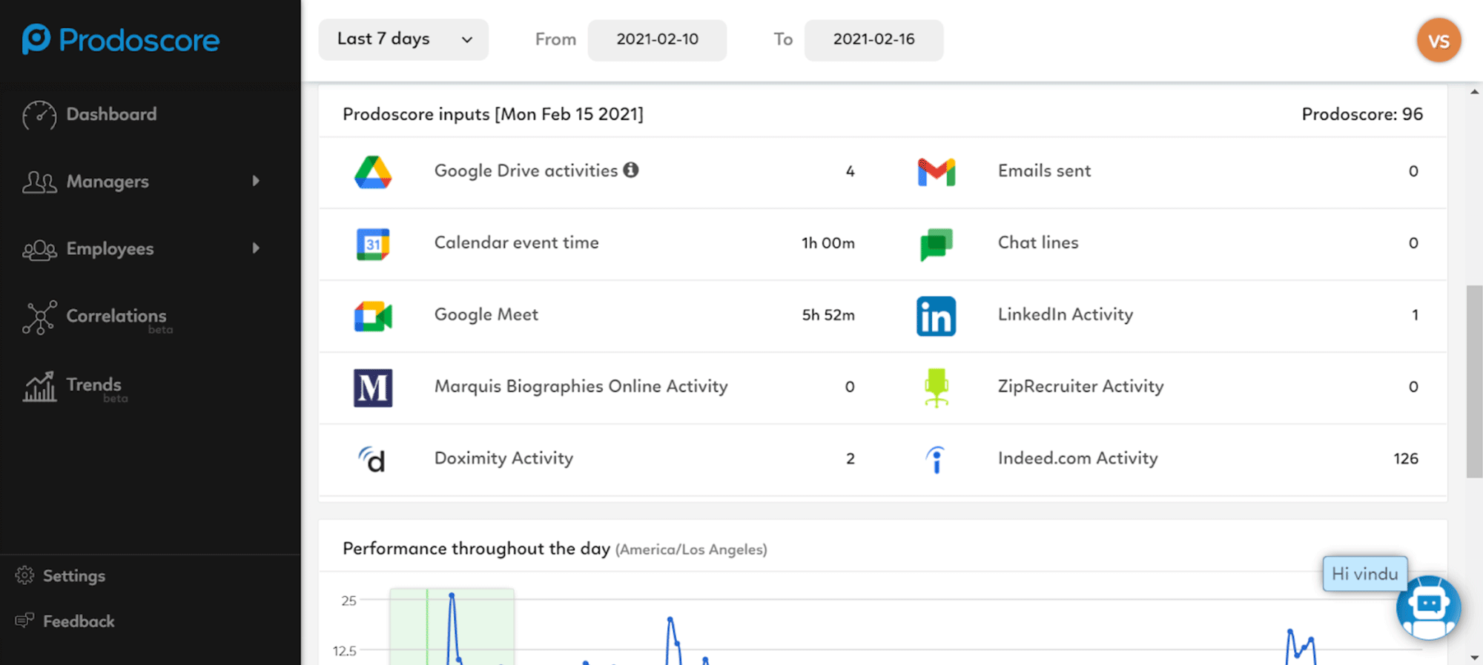1483x665 pixels.
Task: Click the LinkedIn Activity value 1
Action: pyautogui.click(x=1415, y=315)
